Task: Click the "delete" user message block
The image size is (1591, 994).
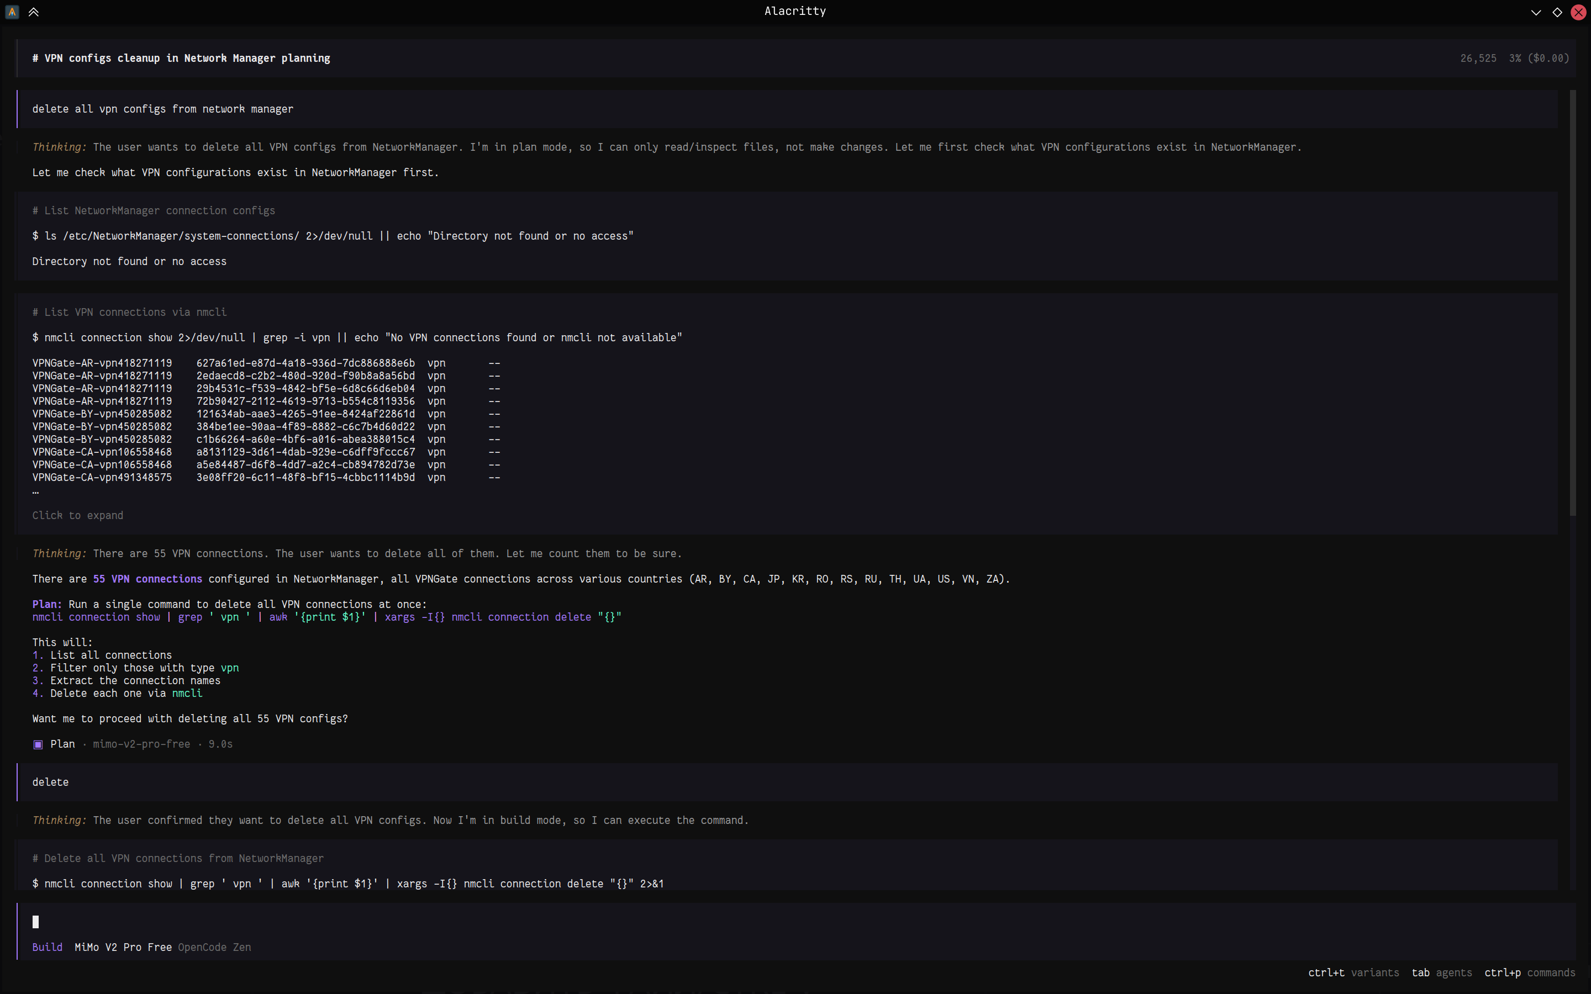Action: (51, 782)
